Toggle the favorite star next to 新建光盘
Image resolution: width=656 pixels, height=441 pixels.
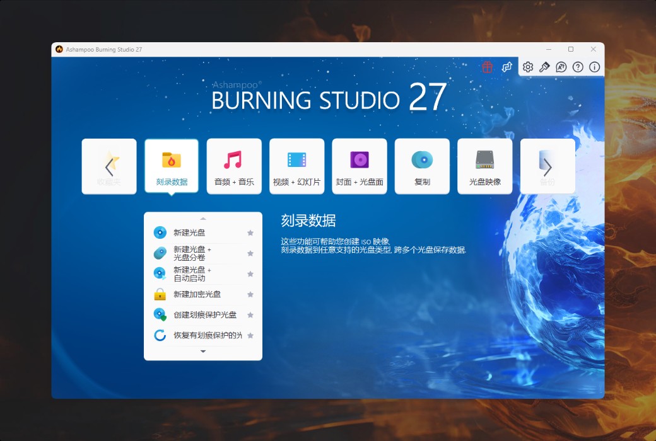pyautogui.click(x=250, y=232)
